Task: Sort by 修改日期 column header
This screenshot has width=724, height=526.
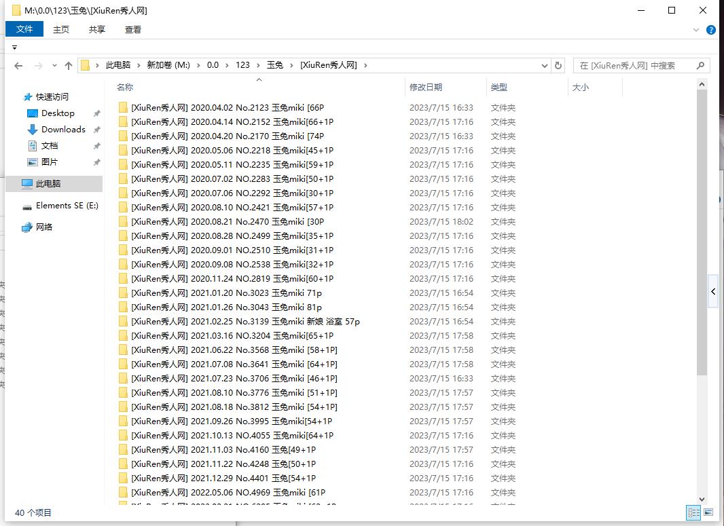Action: (x=426, y=87)
